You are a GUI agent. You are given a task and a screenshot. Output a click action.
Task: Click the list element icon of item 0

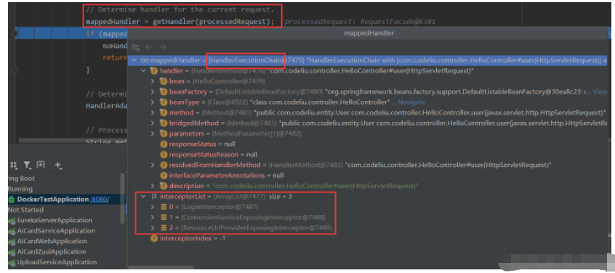pos(164,206)
